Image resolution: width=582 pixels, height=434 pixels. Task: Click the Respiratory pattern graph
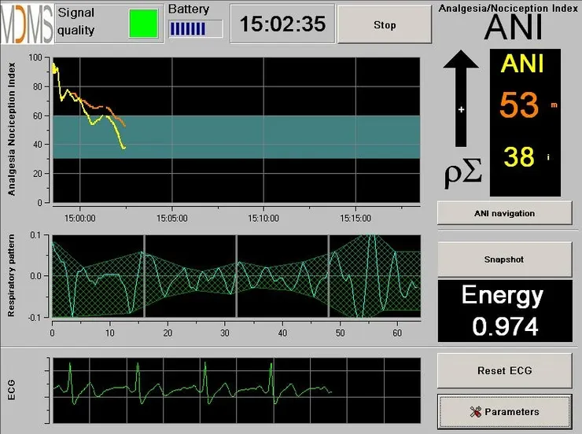click(x=237, y=276)
